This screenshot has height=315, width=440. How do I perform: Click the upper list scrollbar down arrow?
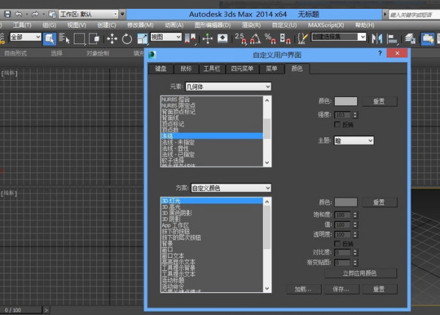point(267,163)
